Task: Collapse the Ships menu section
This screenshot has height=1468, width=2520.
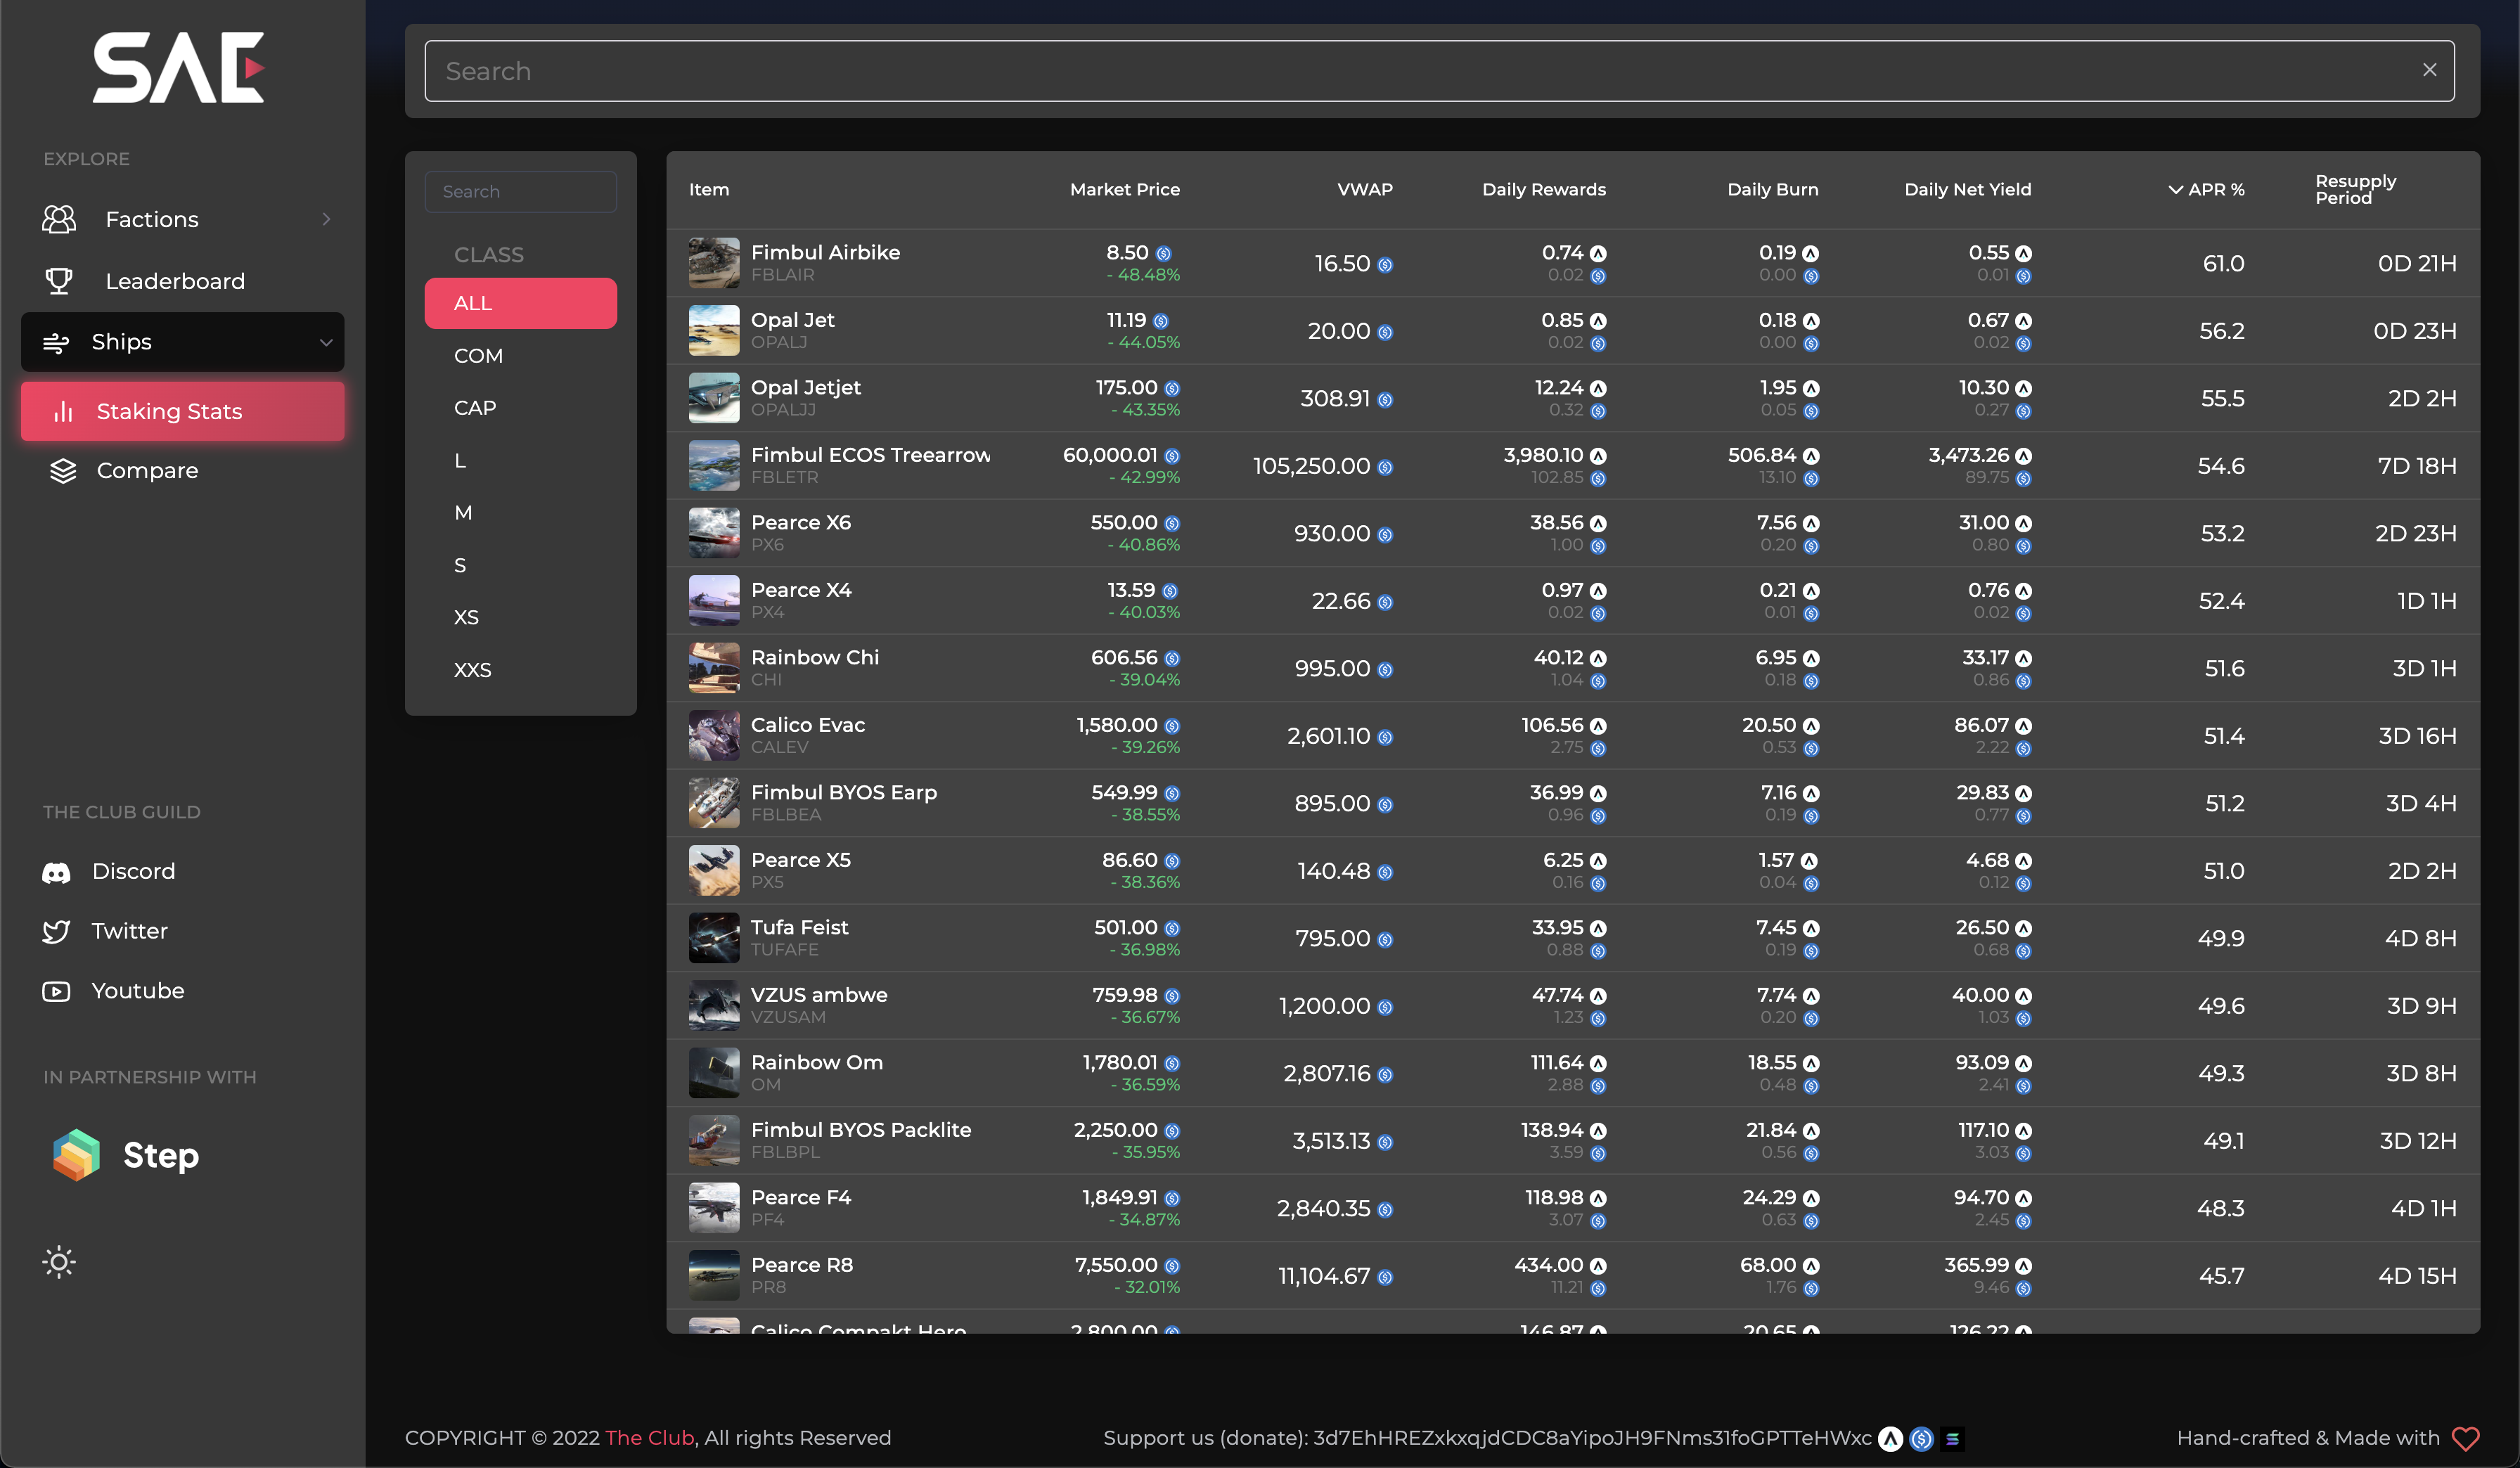Action: tap(326, 342)
